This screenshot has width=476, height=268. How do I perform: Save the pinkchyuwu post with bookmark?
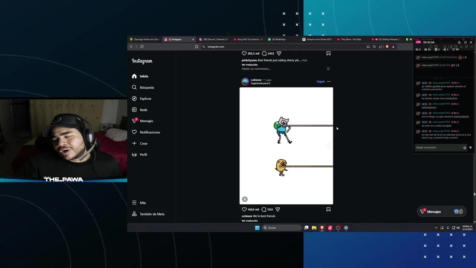pos(328,54)
